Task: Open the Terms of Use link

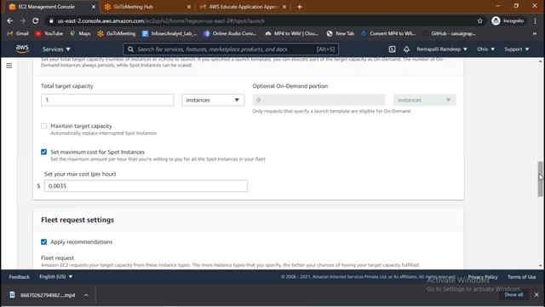Action: pos(521,276)
